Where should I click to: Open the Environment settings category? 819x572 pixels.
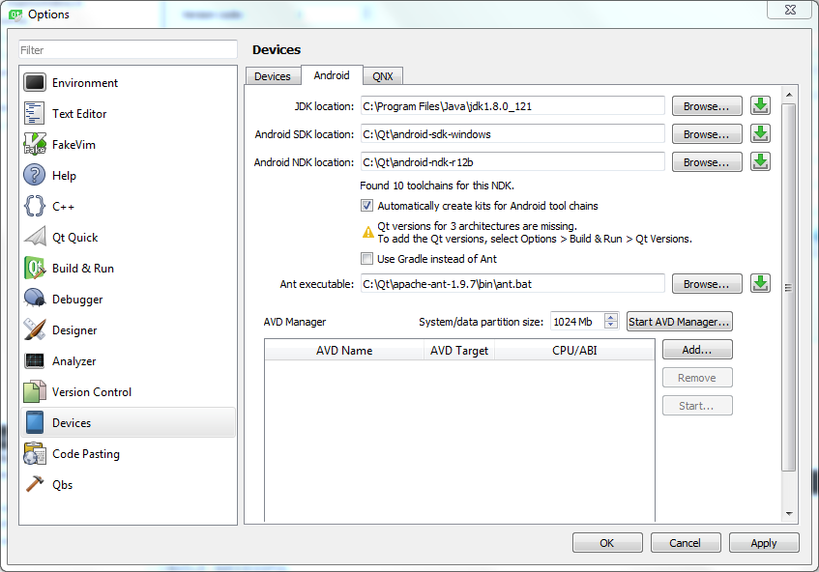tap(128, 83)
